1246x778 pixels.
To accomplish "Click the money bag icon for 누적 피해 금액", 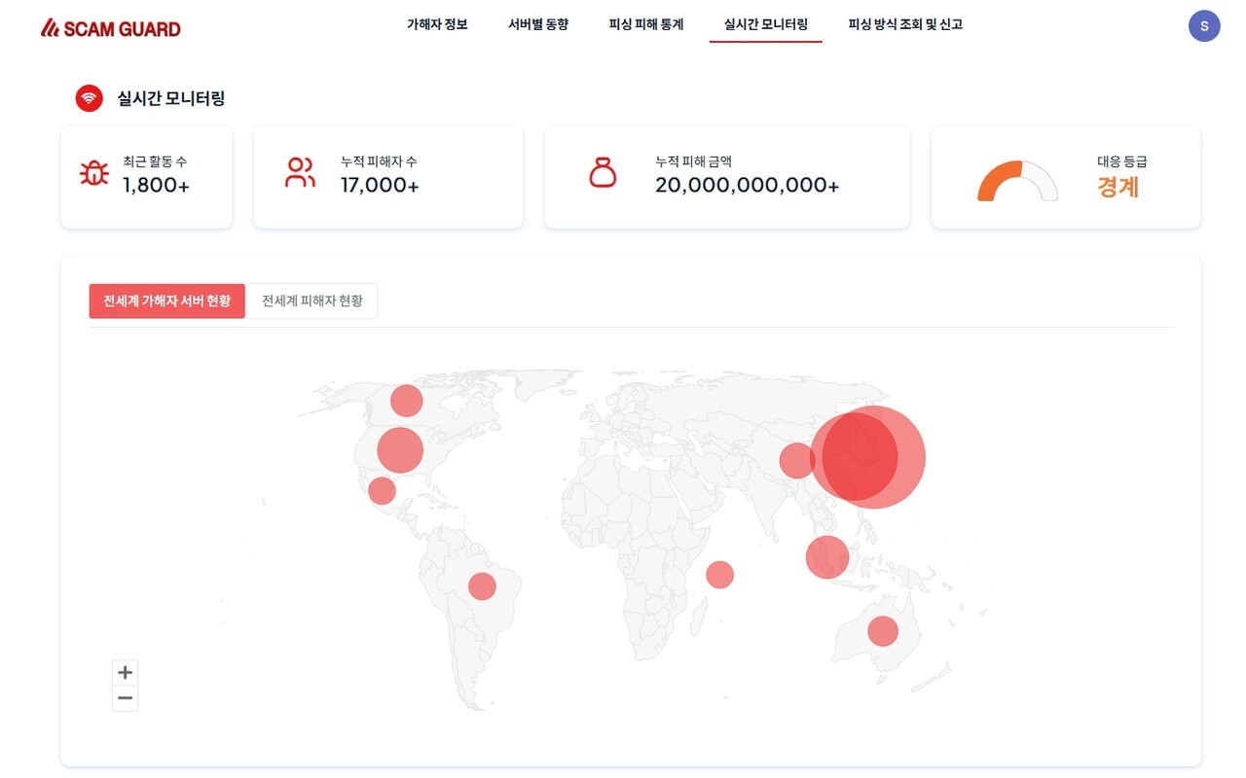I will coord(603,173).
